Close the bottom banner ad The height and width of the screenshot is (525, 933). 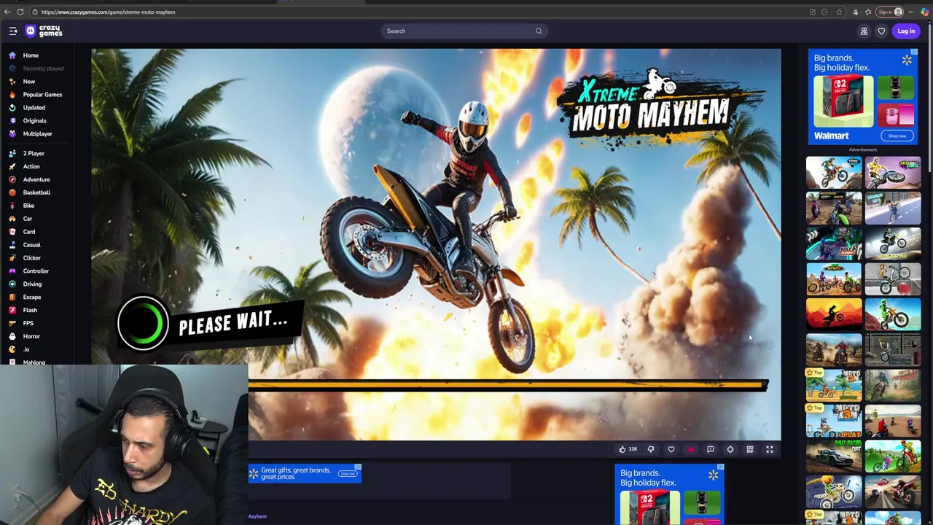[358, 467]
